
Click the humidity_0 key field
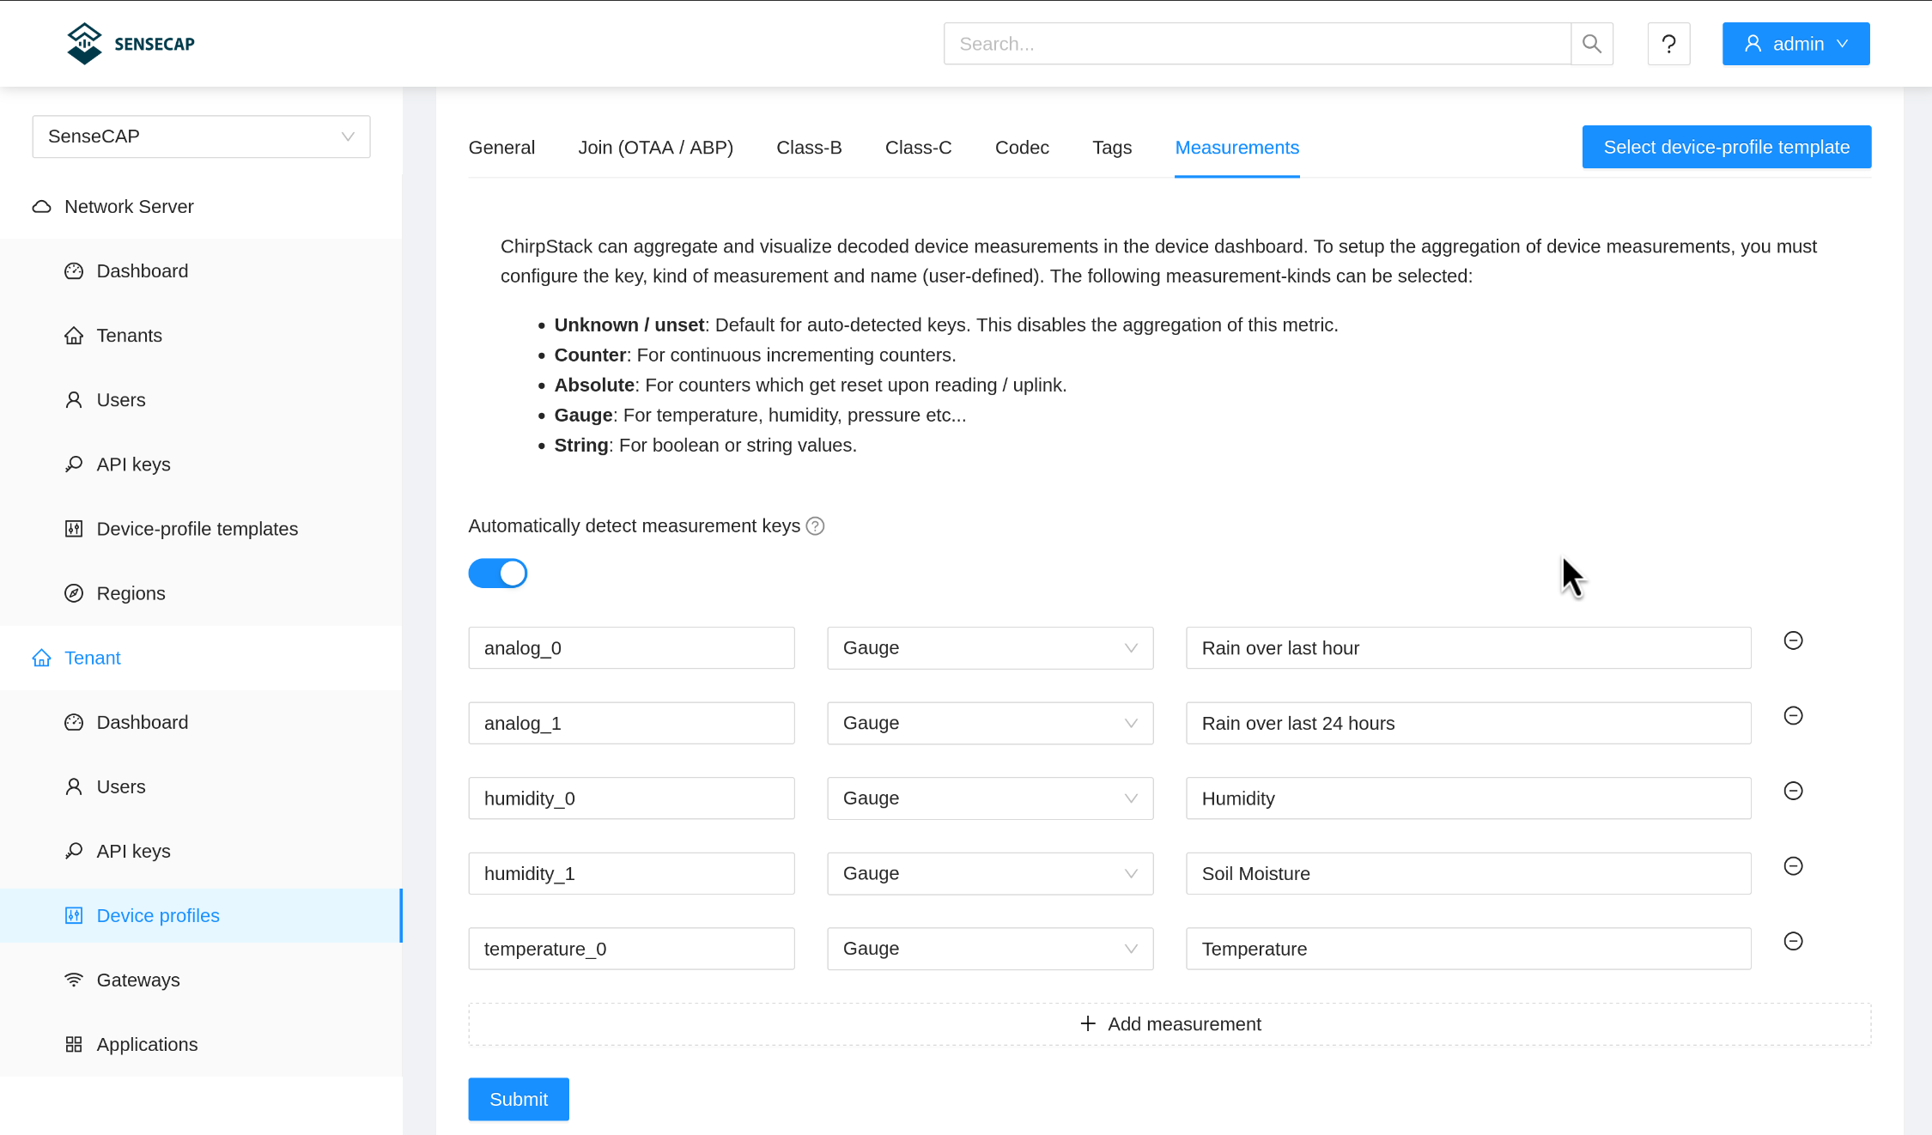coord(631,798)
